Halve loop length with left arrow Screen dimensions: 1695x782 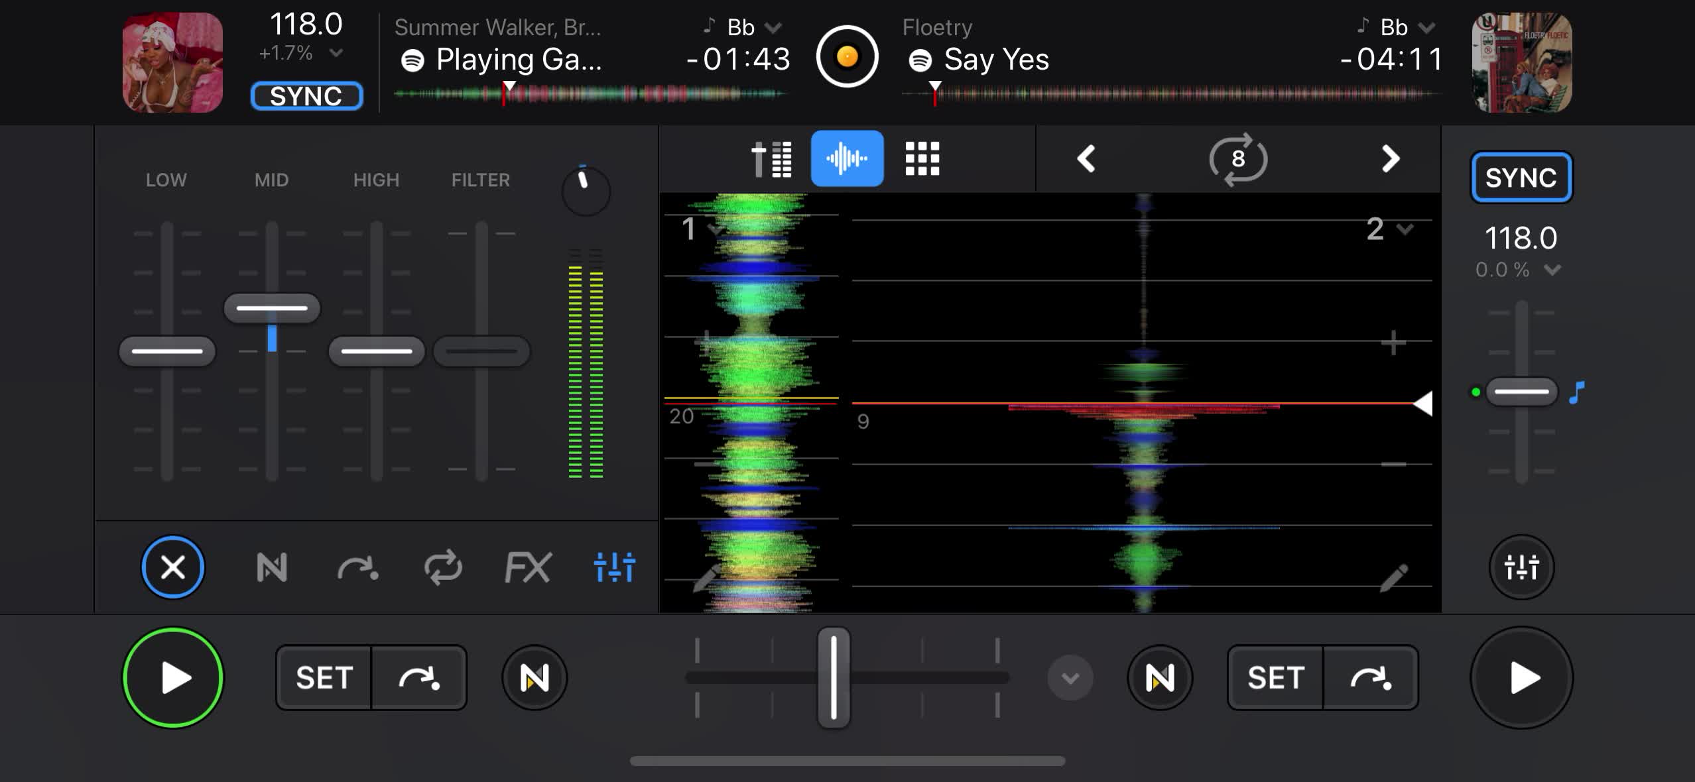pos(1086,159)
